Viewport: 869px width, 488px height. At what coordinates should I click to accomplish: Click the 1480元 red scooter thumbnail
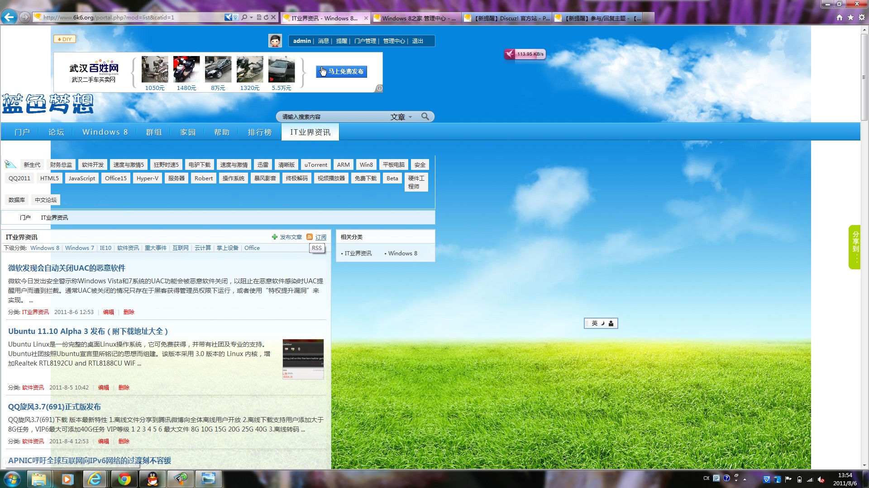(186, 69)
